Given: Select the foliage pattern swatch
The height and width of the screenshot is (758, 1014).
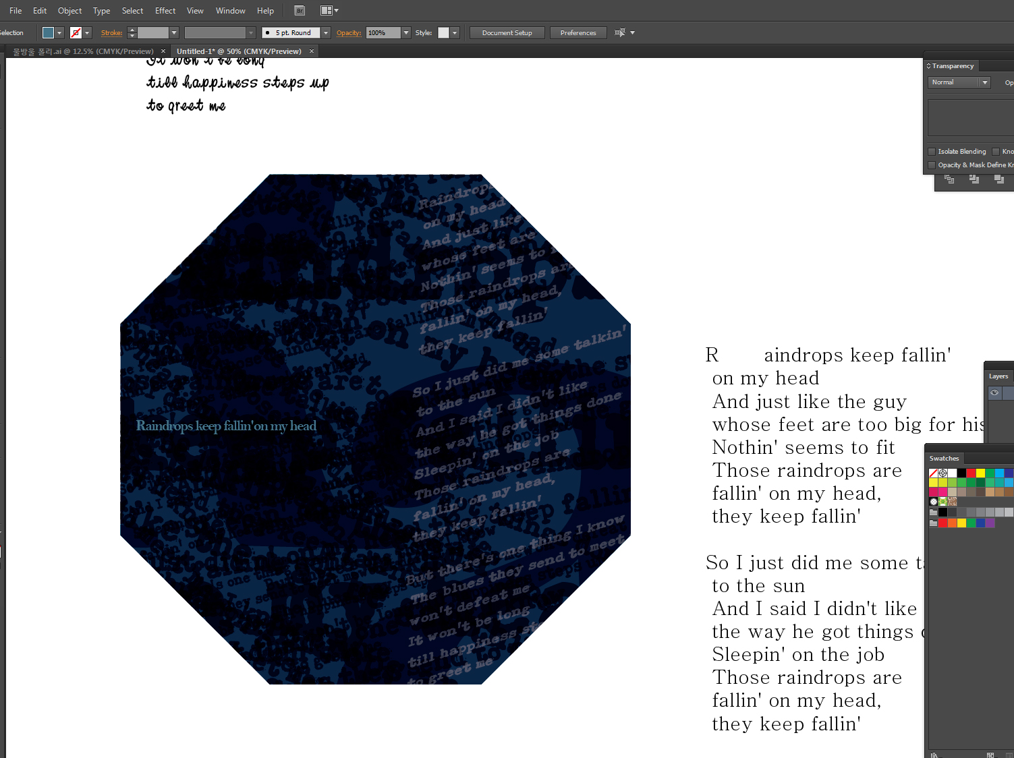Looking at the screenshot, I should click(x=942, y=501).
